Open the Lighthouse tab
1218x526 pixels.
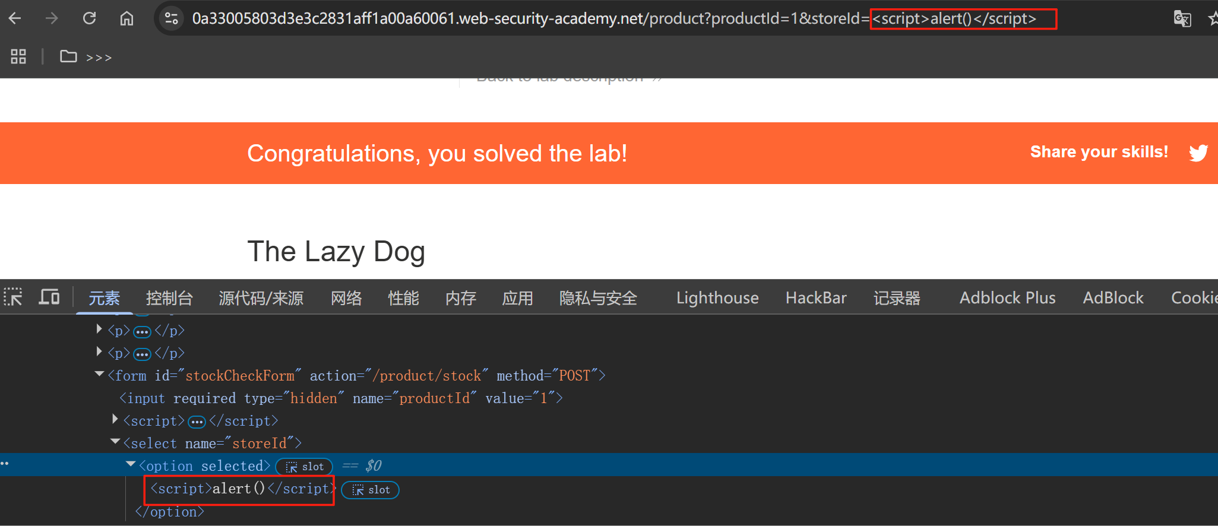point(717,298)
